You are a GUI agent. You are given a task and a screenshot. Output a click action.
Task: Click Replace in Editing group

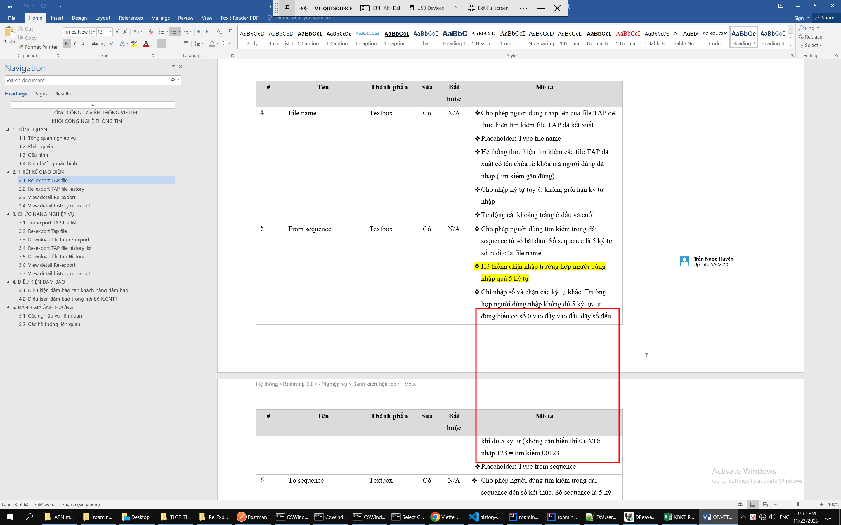[x=813, y=37]
